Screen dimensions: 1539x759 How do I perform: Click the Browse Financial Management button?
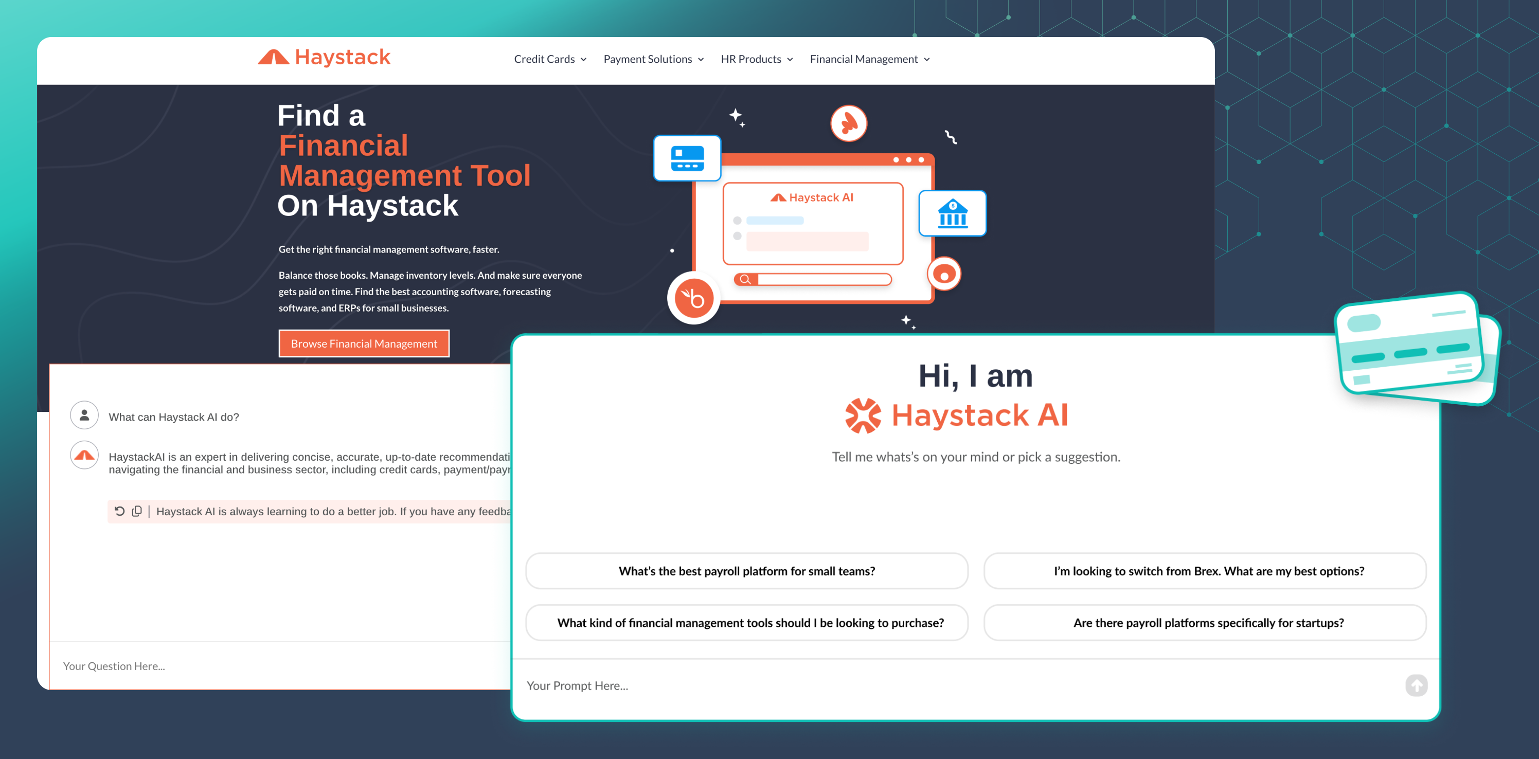click(x=364, y=344)
